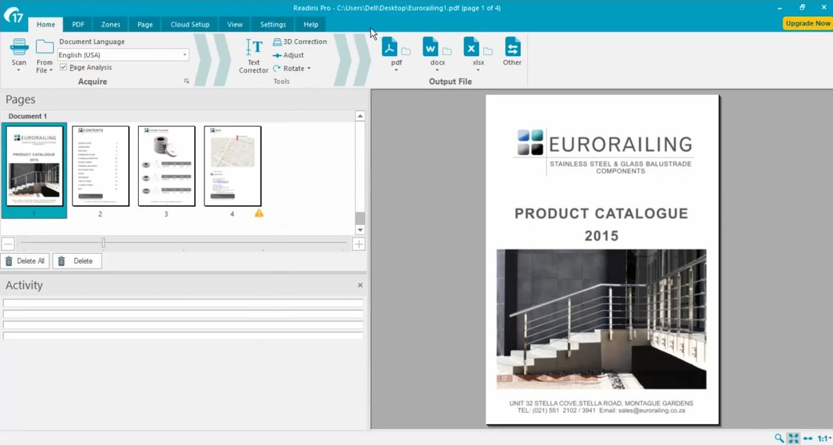Click the Delete All button
The height and width of the screenshot is (445, 833).
coord(25,261)
